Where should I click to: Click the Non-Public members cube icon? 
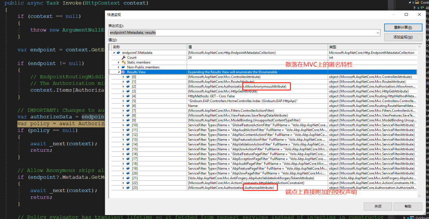[123, 67]
